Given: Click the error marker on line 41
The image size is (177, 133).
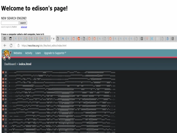Looking at the screenshot, I should coord(3,82).
